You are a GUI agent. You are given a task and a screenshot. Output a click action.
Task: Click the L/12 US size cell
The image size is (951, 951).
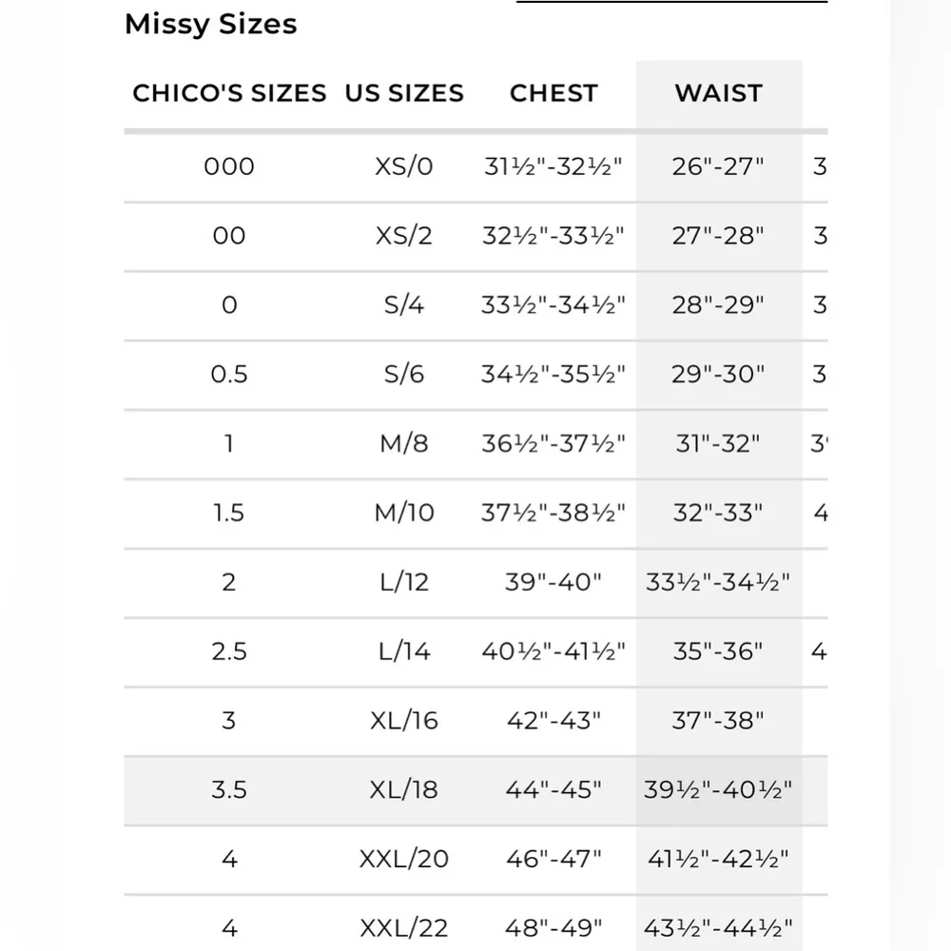(404, 582)
